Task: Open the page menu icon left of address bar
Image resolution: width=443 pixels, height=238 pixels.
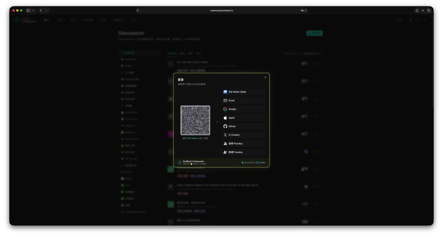Action: [138, 11]
